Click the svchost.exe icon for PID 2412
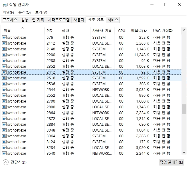This screenshot has height=170, width=187. click(x=4, y=72)
